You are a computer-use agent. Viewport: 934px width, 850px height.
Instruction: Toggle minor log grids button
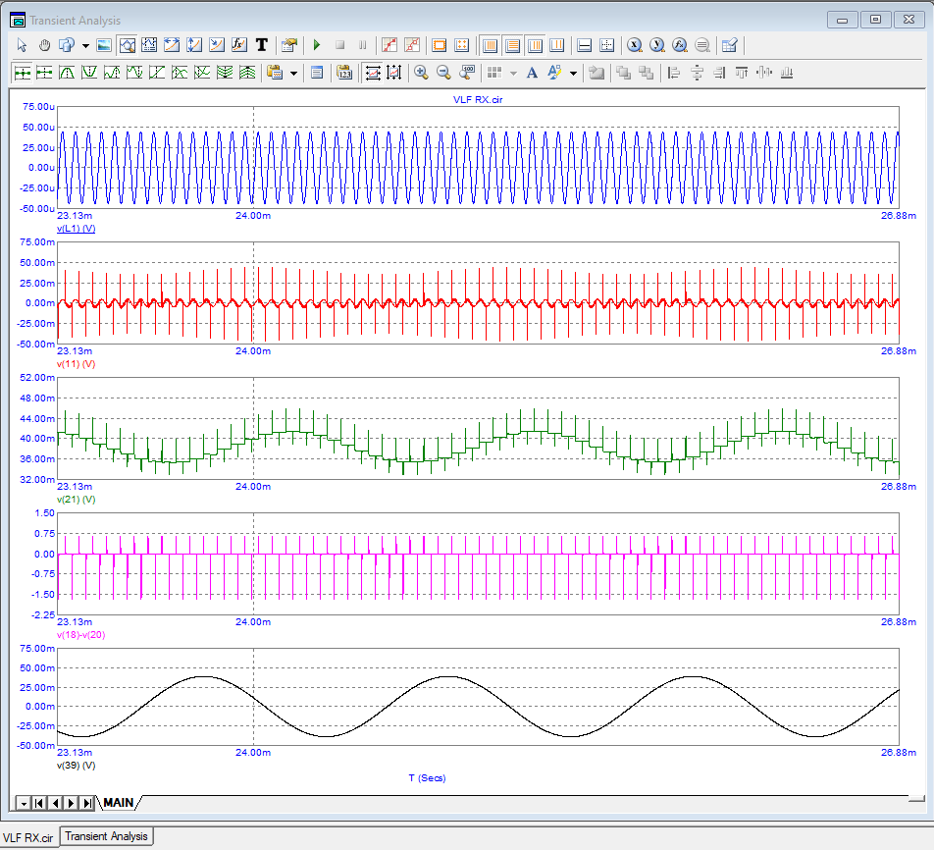coord(536,45)
